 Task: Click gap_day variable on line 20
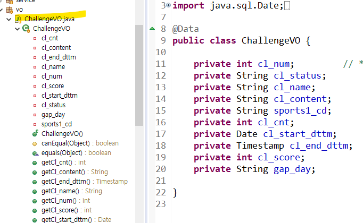pyautogui.click(x=292, y=169)
